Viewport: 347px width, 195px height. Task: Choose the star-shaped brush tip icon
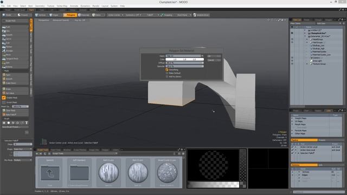17,123
